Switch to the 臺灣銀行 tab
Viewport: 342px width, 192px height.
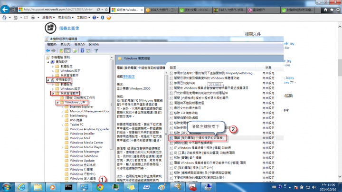click(x=263, y=10)
